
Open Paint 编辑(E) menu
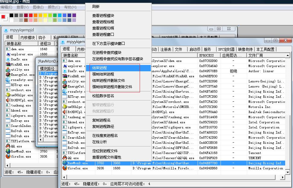6,7
